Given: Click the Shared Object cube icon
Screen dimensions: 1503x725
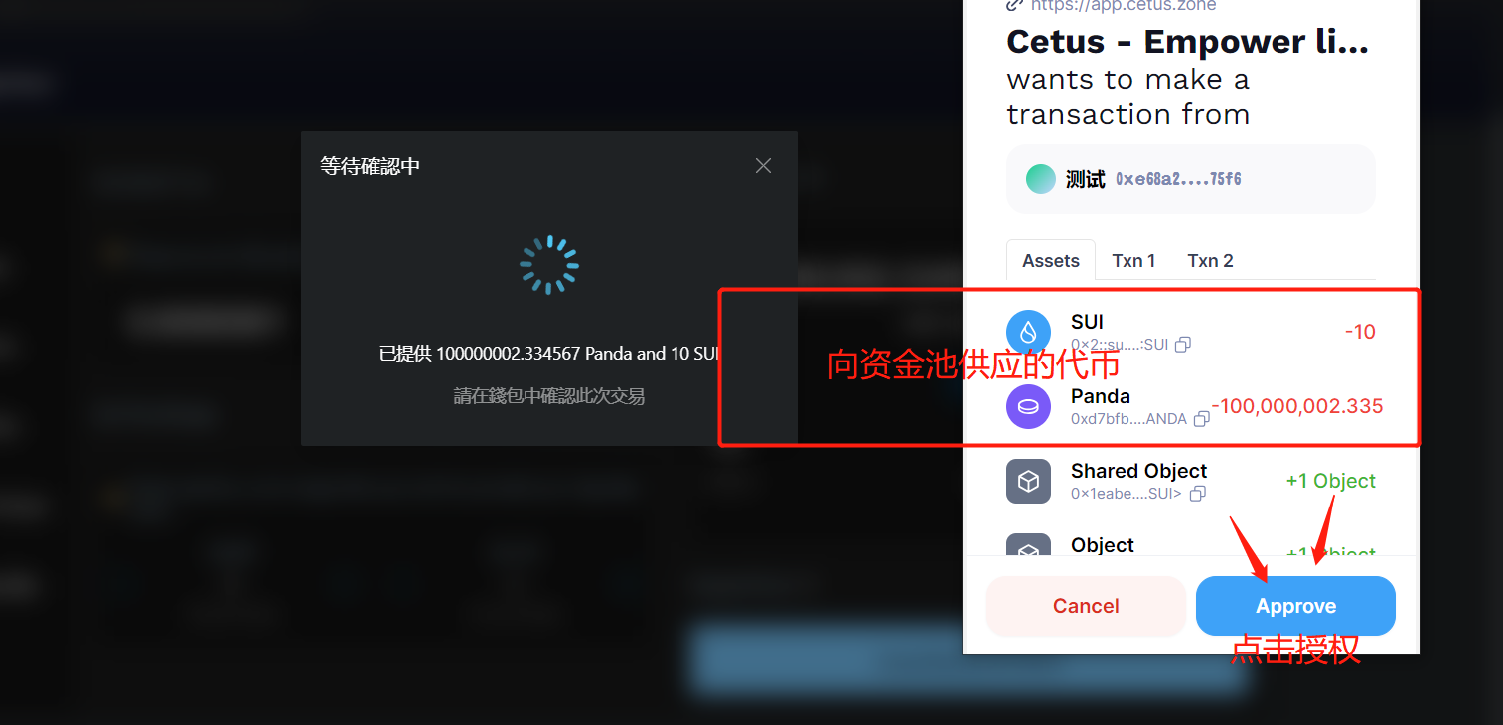Looking at the screenshot, I should click(x=1028, y=481).
